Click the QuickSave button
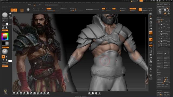Screen dimensions: 173x97 (127, 1)
